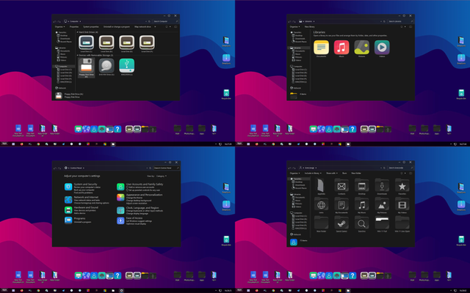The image size is (470, 293).
Task: Collapse the Hard Disk Drives group
Action: pos(78,32)
